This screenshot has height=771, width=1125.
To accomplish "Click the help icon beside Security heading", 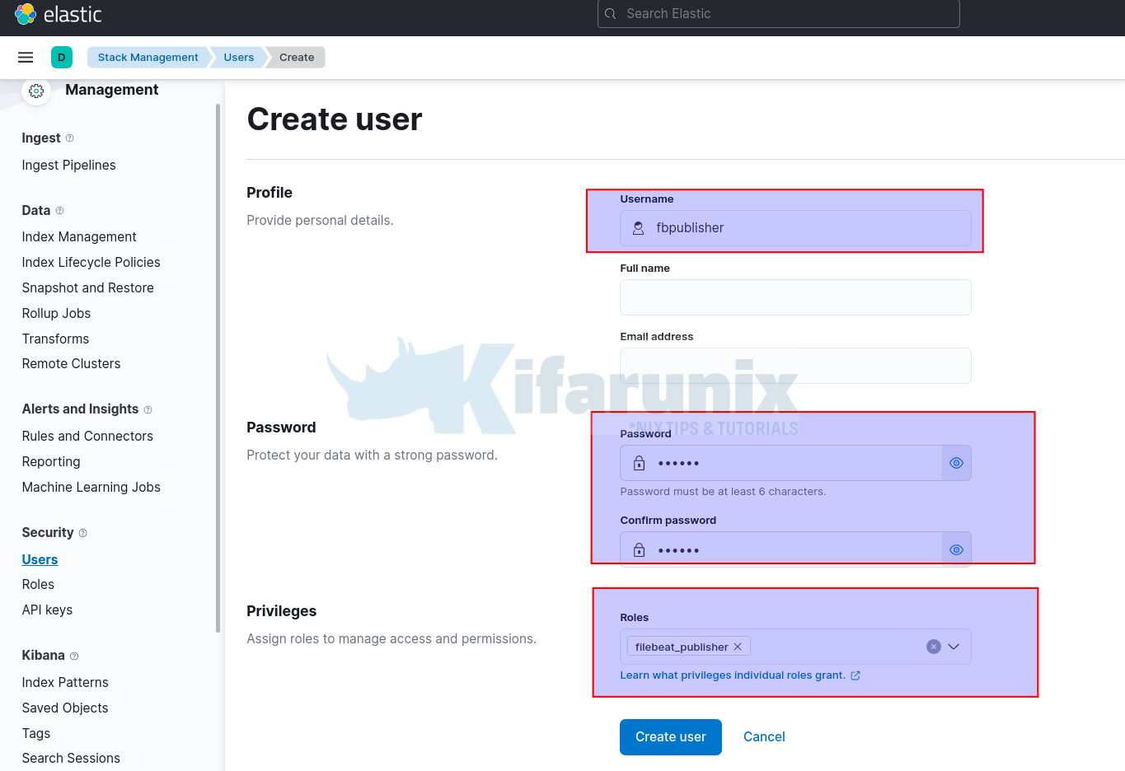I will click(82, 533).
